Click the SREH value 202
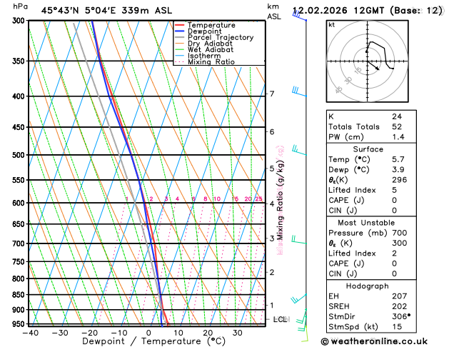Image resolution: width=449 pixels, height=347 pixels. (x=400, y=306)
